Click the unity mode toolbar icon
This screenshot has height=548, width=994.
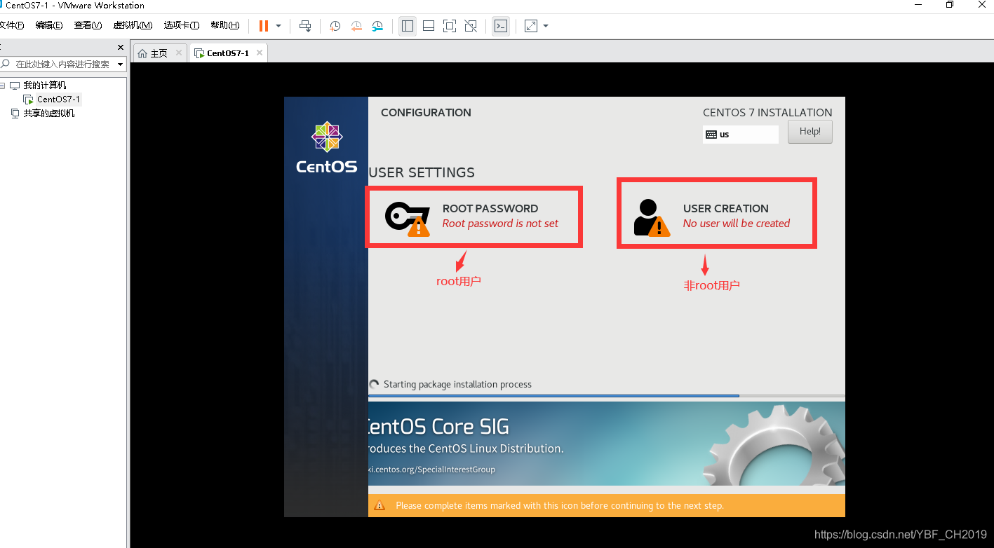(471, 26)
